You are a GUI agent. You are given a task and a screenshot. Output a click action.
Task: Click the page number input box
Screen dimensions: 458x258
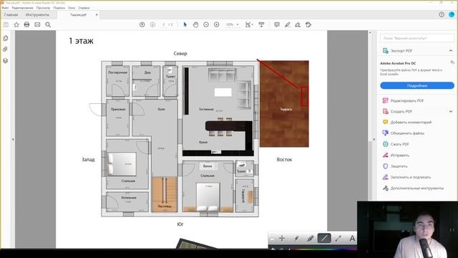pos(164,25)
